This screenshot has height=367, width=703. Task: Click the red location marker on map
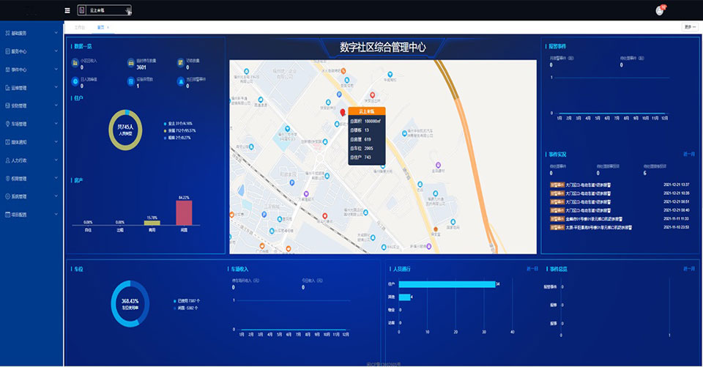pyautogui.click(x=343, y=113)
